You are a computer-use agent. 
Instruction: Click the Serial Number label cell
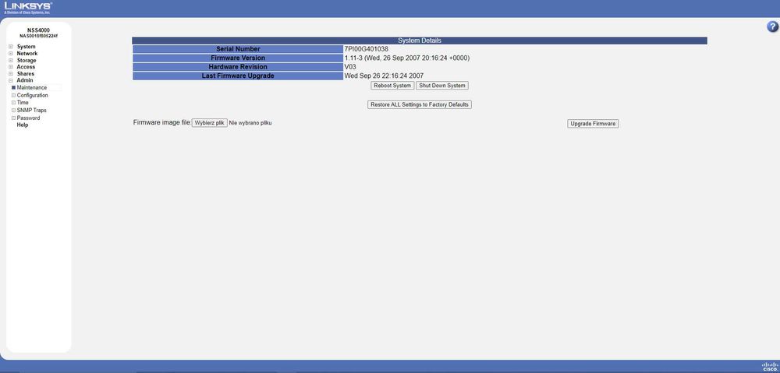238,49
